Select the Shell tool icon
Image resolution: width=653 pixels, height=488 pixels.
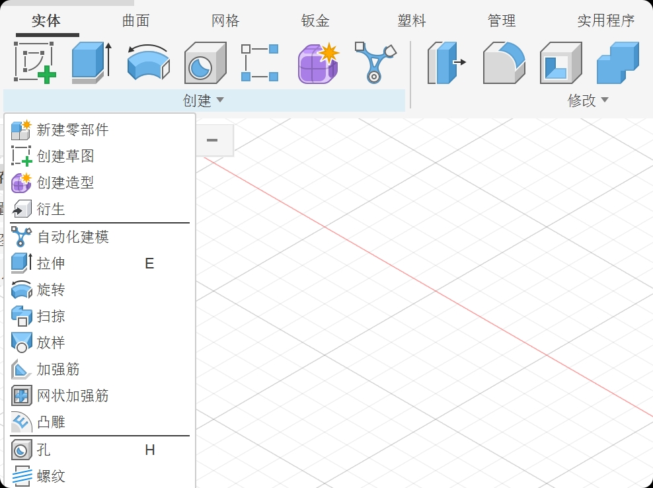560,62
